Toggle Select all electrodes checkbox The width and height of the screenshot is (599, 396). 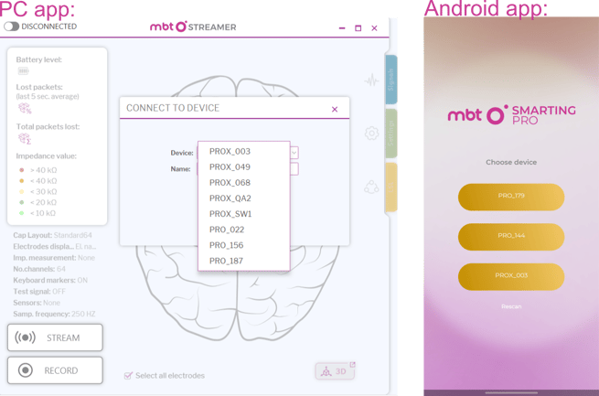(128, 376)
